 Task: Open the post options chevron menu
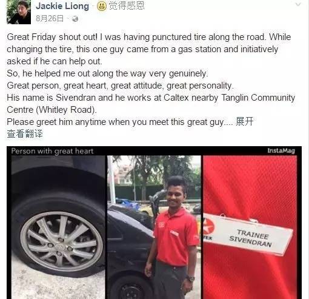click(298, 4)
